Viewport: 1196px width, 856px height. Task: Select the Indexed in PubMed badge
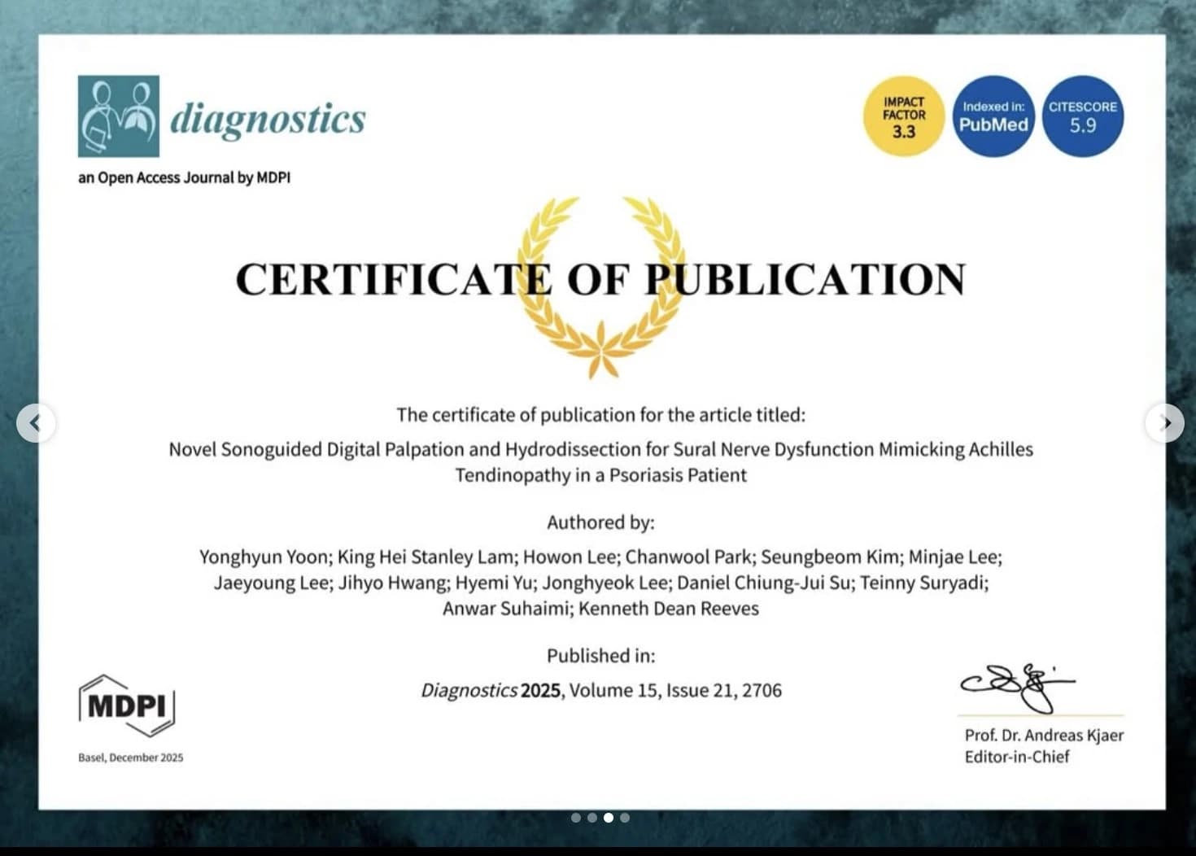pyautogui.click(x=993, y=116)
